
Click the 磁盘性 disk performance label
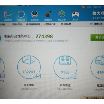[100, 86]
